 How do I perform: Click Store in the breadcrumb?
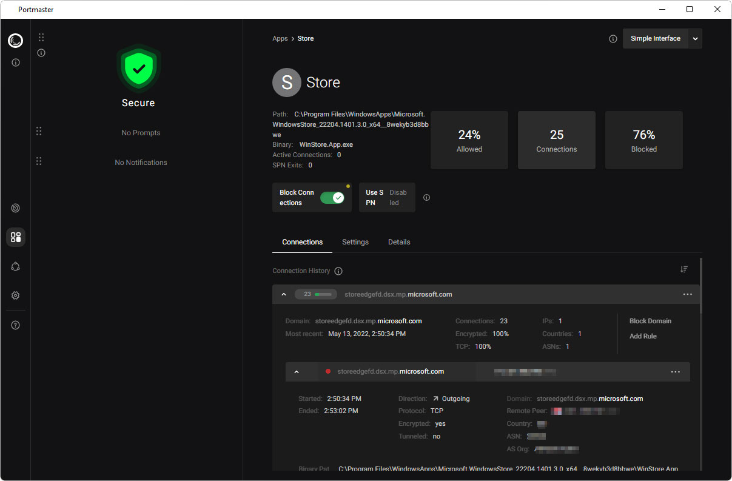(x=306, y=39)
